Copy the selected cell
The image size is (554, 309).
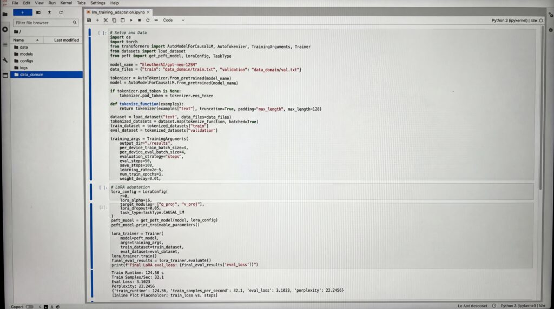[114, 20]
